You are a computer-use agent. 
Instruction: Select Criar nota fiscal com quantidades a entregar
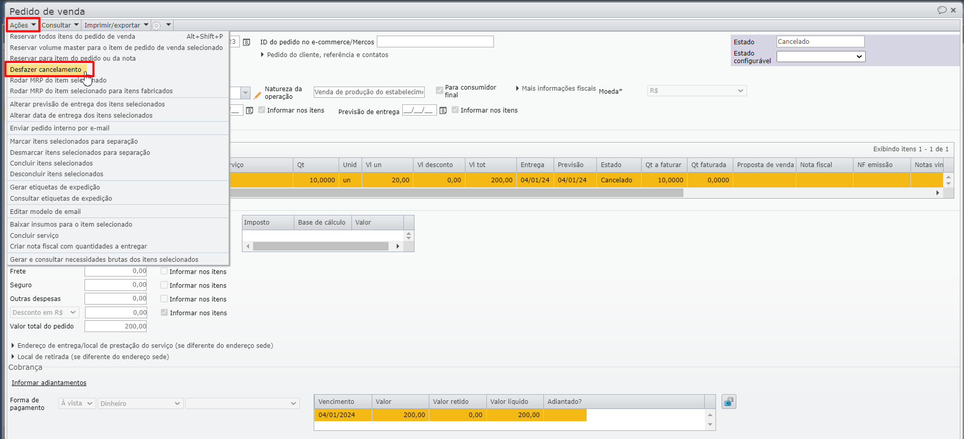118,246
